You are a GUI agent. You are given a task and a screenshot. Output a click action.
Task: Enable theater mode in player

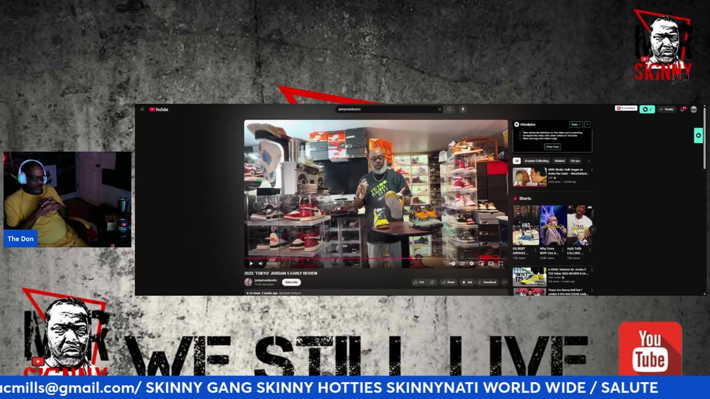point(491,264)
